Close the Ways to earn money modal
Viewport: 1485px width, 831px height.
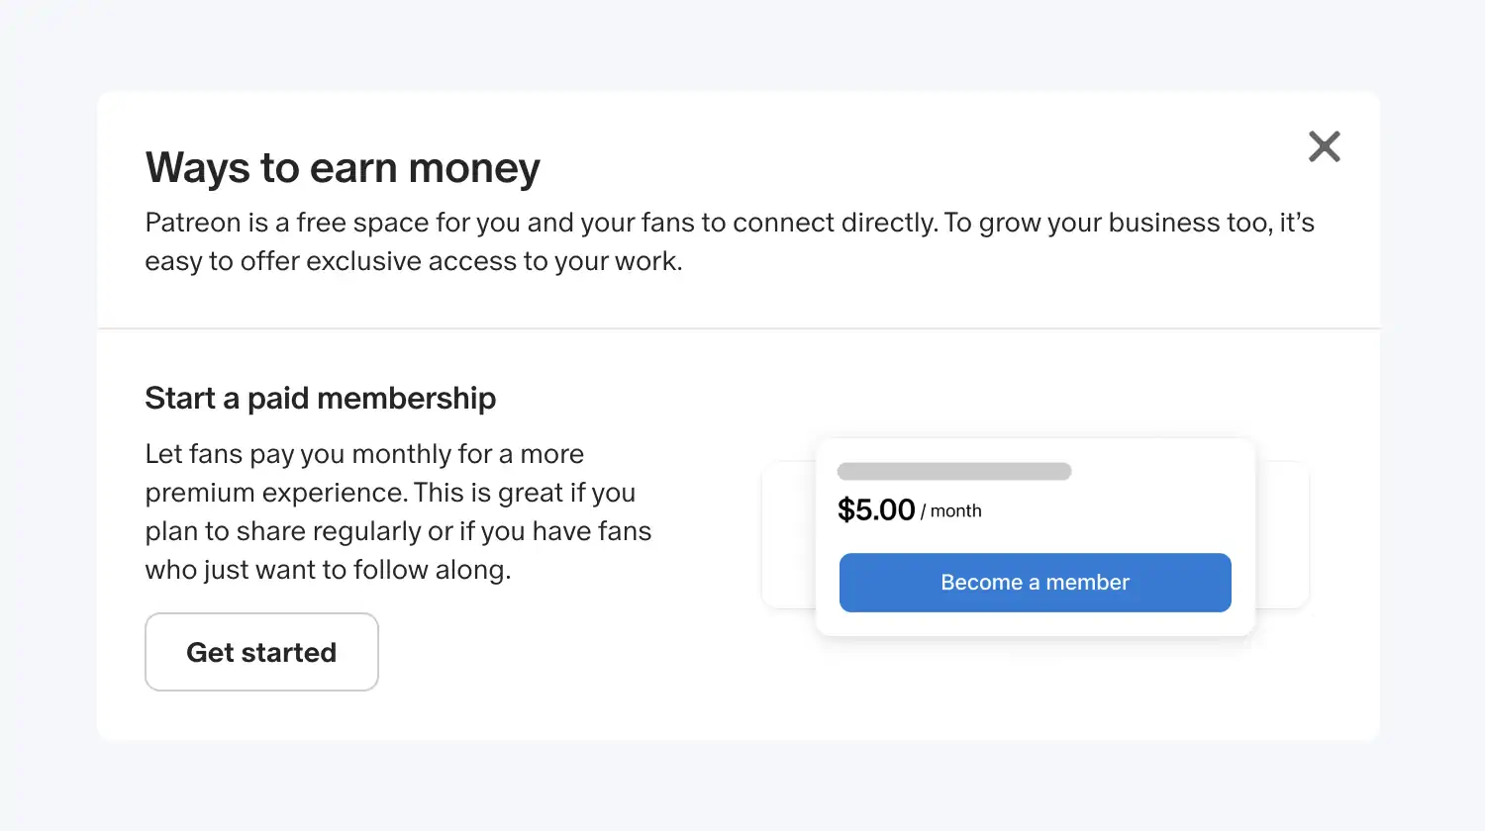tap(1324, 145)
